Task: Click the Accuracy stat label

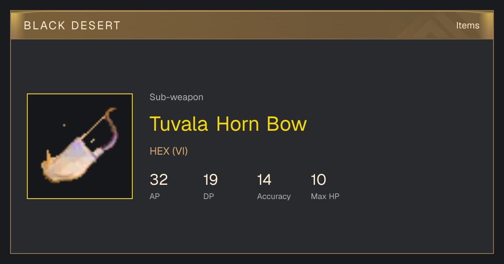Action: coord(274,197)
